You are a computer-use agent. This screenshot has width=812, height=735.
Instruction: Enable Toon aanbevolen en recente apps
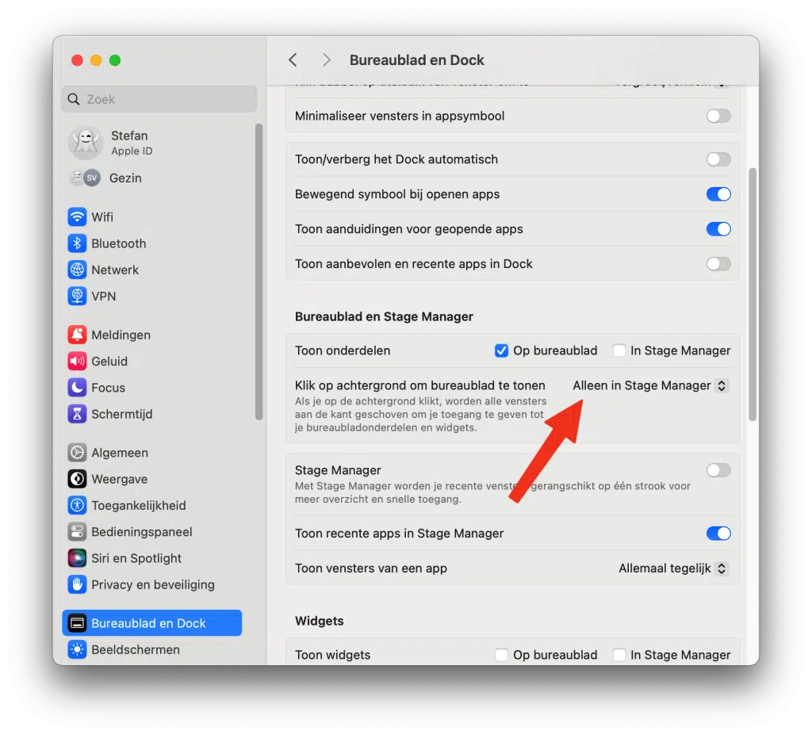click(x=718, y=264)
